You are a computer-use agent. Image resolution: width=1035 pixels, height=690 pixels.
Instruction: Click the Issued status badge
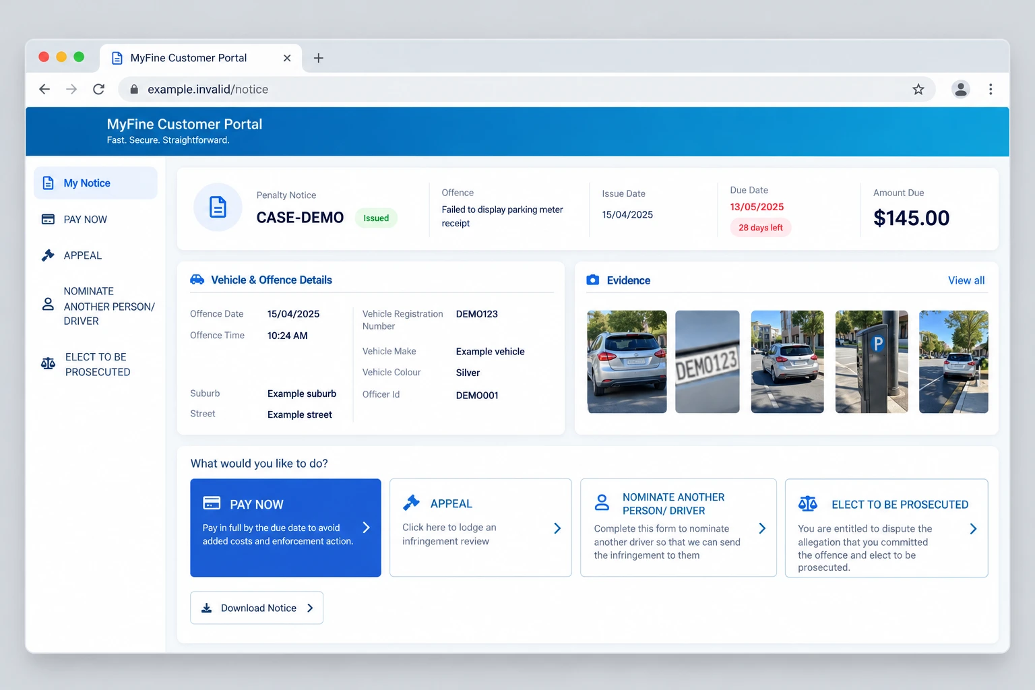coord(376,218)
